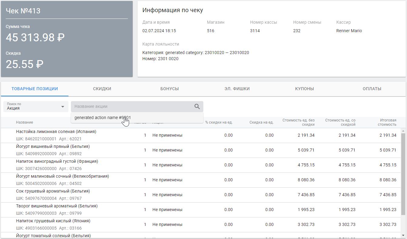This screenshot has width=407, height=239.
Task: Click the table scrollbar up arrow
Action: 403,131
